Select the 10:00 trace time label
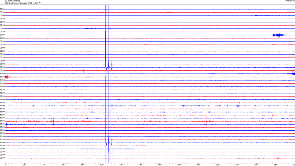This screenshot has height=166, width=295. point(2,73)
